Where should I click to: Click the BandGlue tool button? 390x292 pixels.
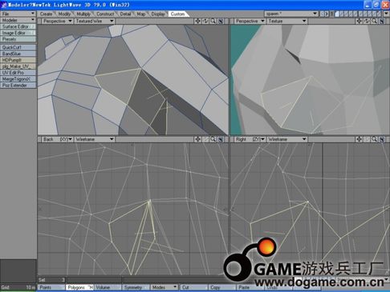pos(18,54)
